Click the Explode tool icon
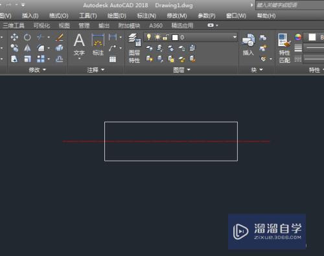 [x=59, y=48]
